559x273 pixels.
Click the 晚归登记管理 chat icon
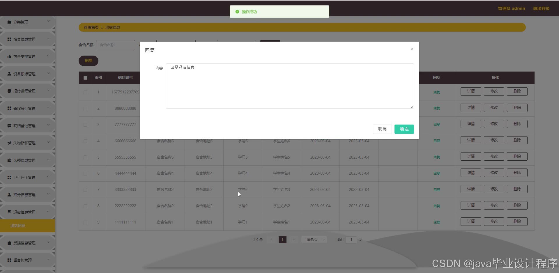pos(9,125)
